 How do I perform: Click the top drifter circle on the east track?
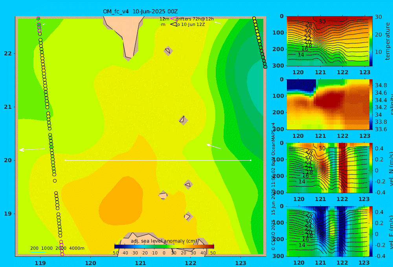254,18
